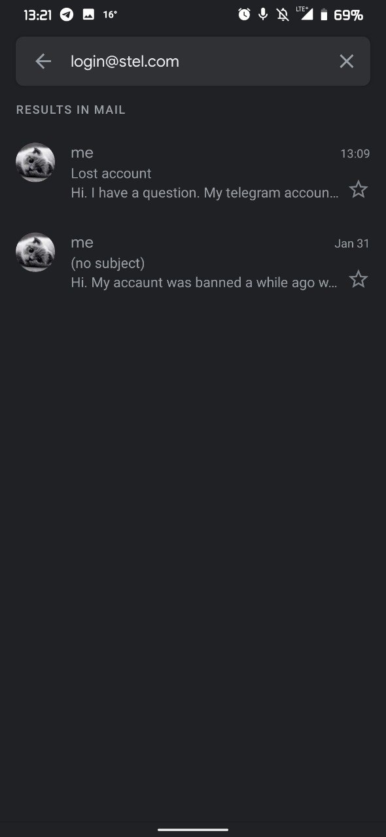Viewport: 386px width, 837px height.
Task: Tap the image notification icon in status bar
Action: pos(88,14)
